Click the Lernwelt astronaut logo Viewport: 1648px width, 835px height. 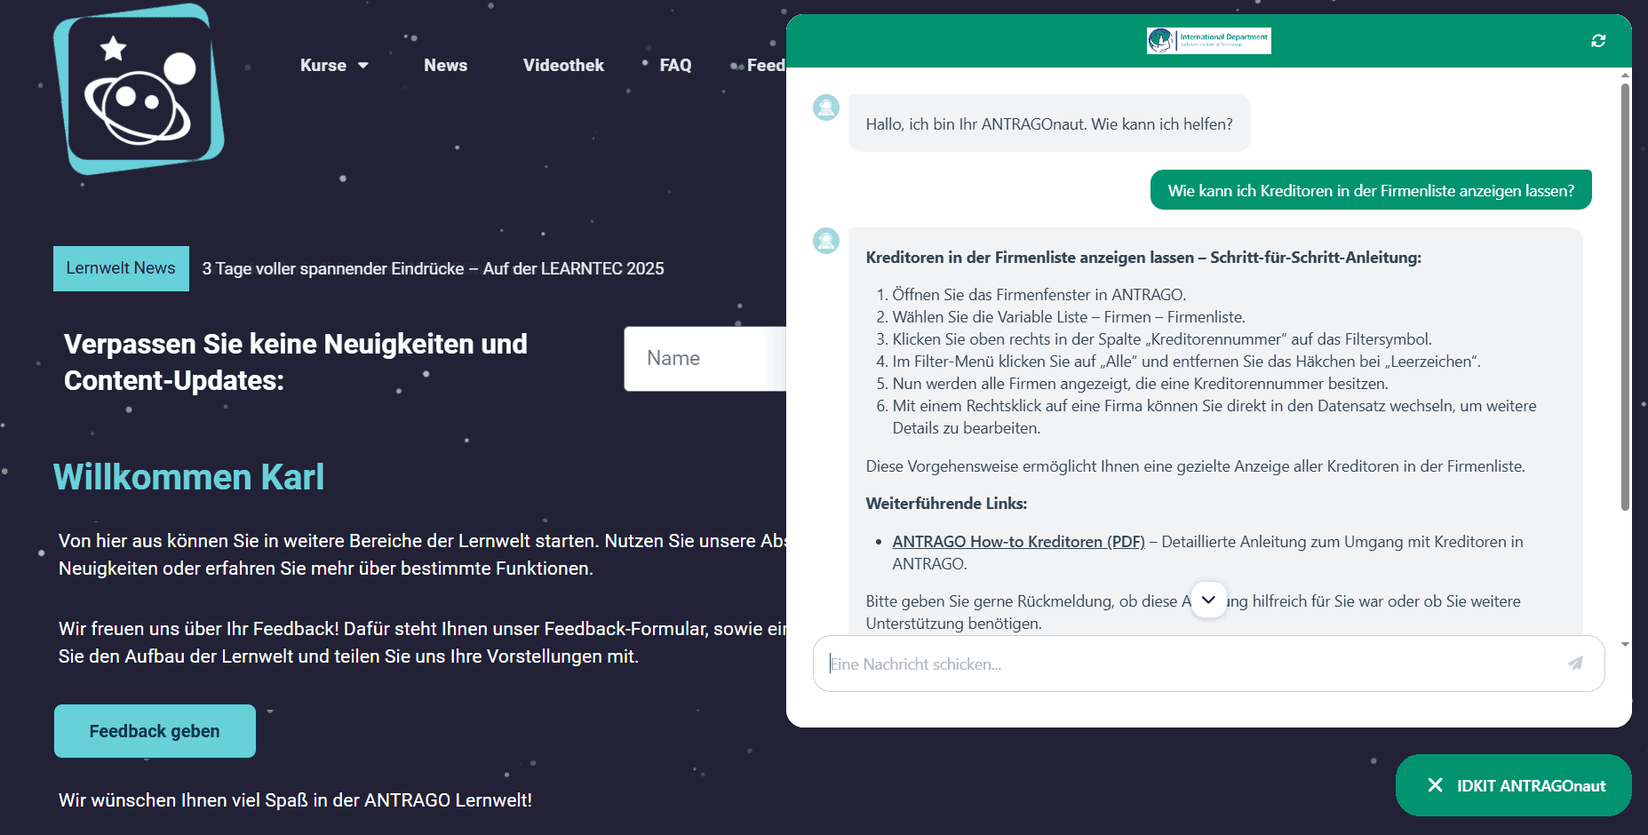click(139, 89)
